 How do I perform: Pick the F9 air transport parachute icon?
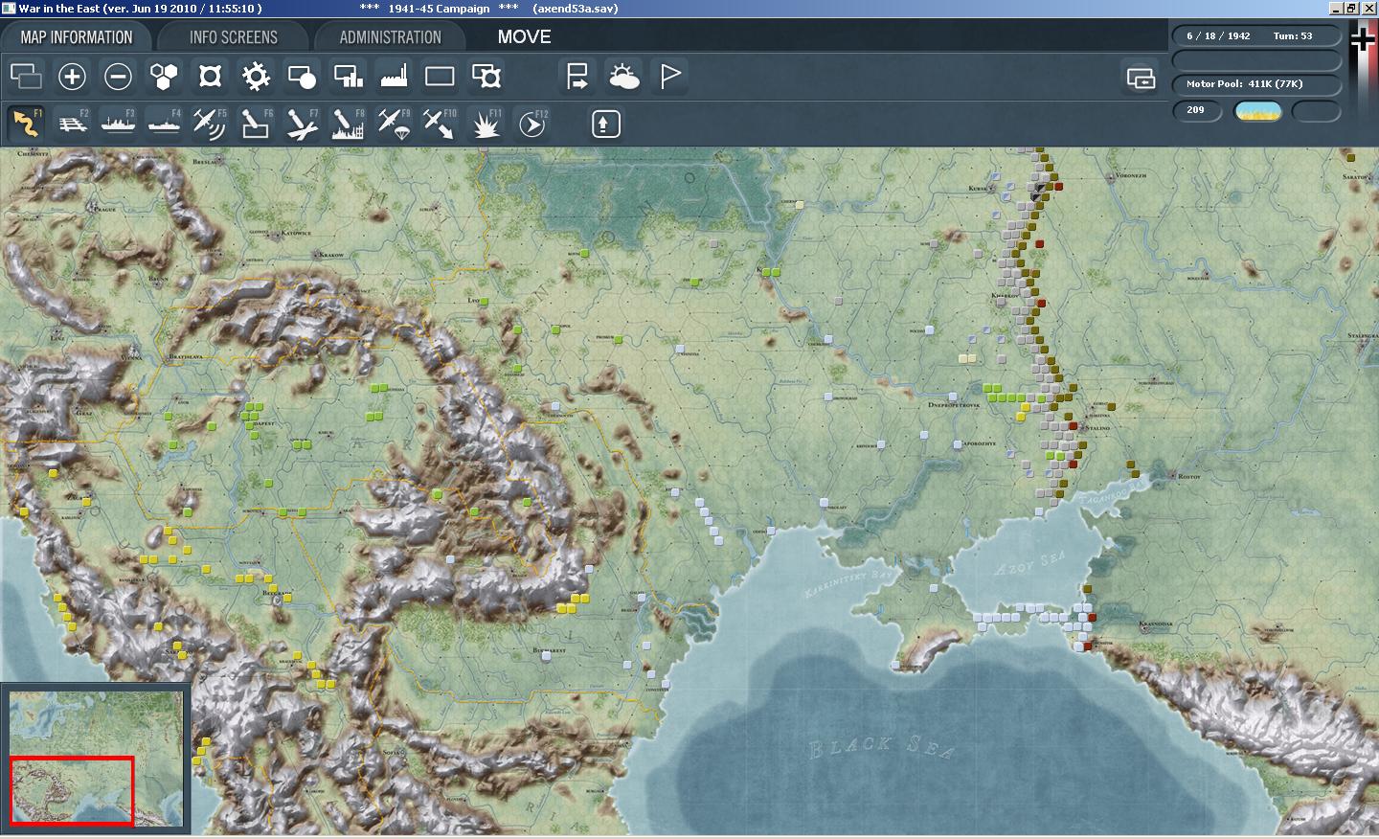[x=393, y=124]
